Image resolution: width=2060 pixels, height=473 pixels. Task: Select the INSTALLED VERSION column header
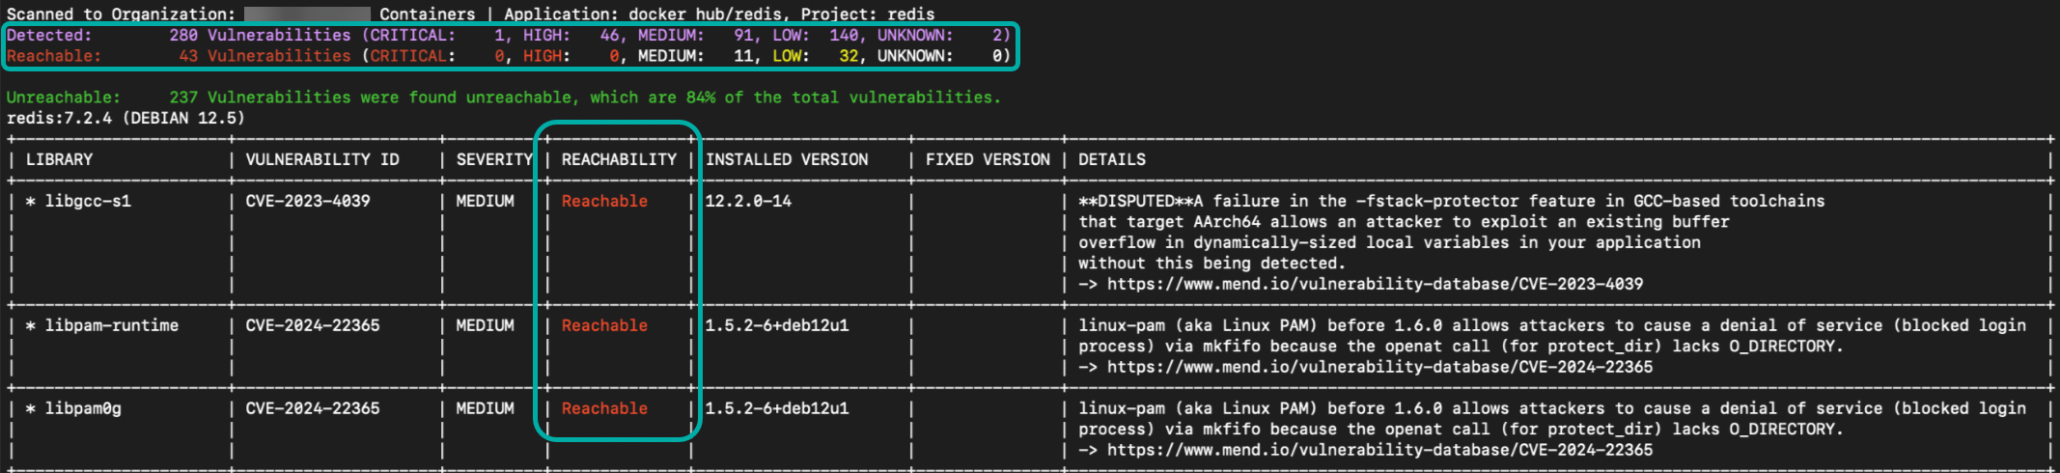(787, 159)
